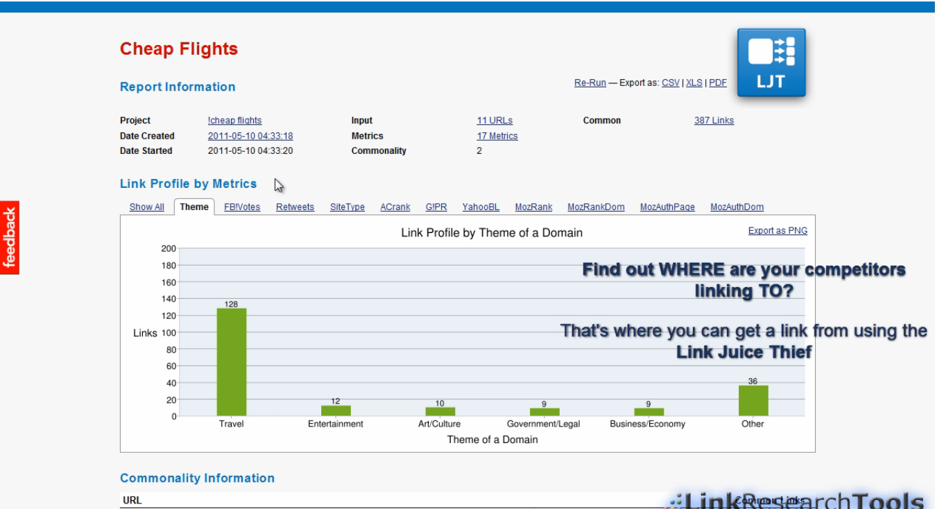
Task: Open the FB!Votes tab
Action: [242, 207]
